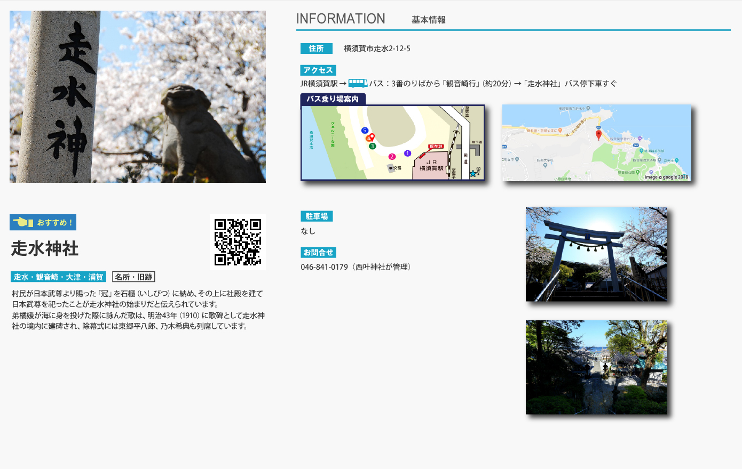Click the blue bus icon in access directions
Viewport: 742px width, 469px height.
point(358,84)
